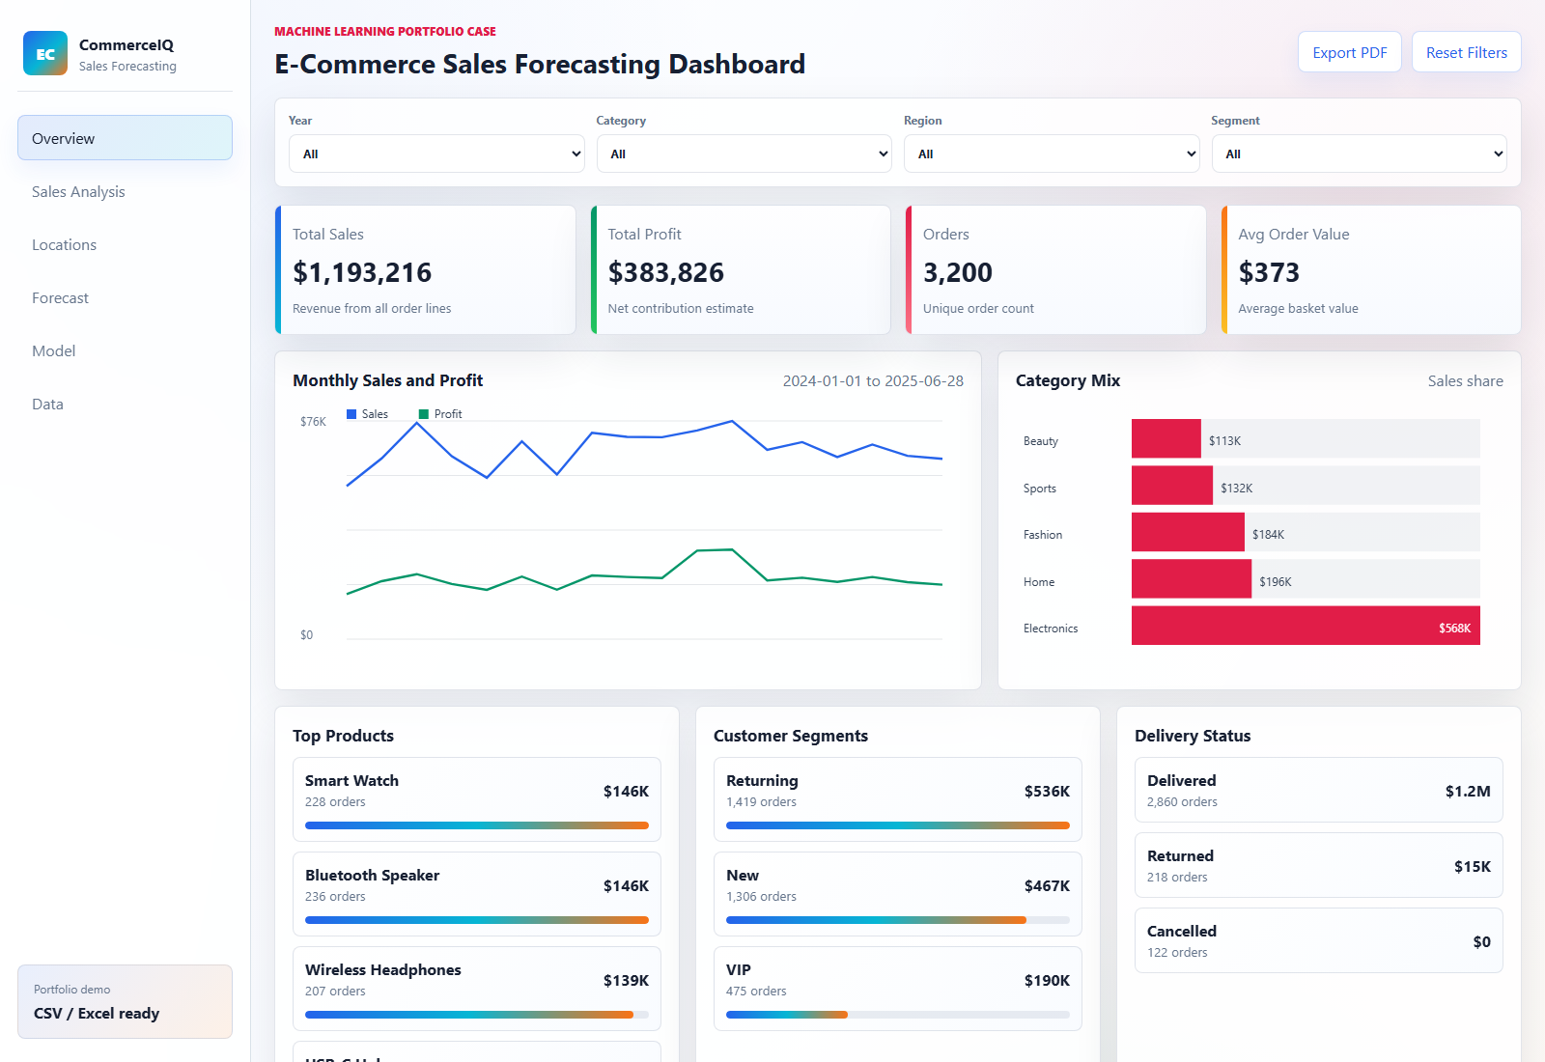This screenshot has height=1062, width=1545.
Task: Click the 2,860 orders text
Action: pos(1182,802)
